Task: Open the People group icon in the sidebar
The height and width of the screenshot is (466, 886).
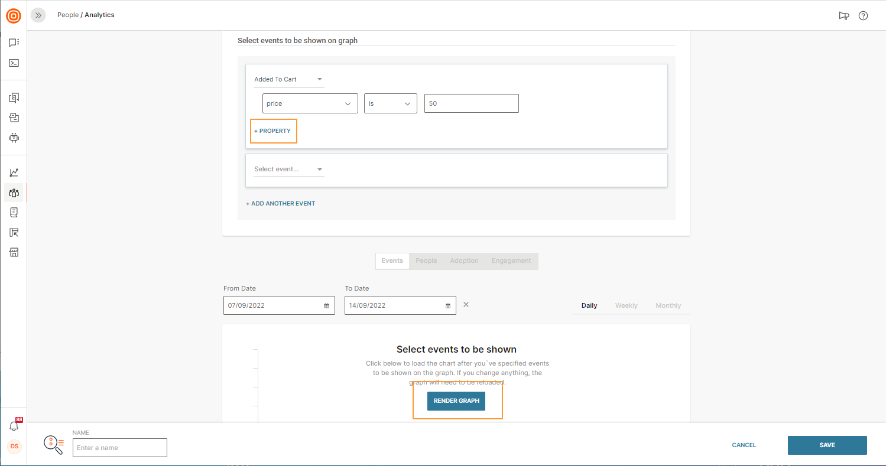Action: pos(14,193)
